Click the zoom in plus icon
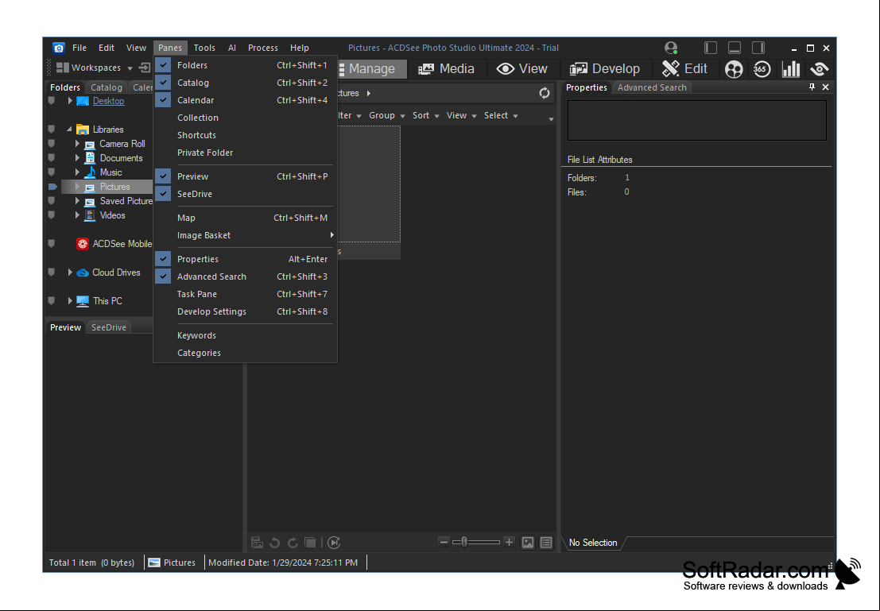 (509, 542)
